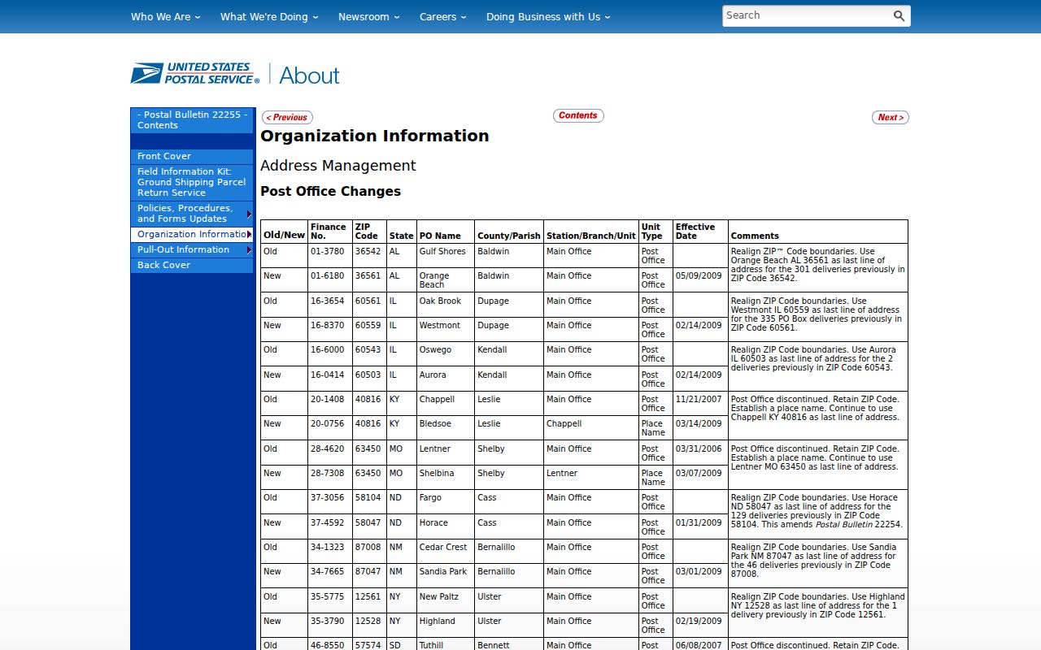Click the Post Office Changes heading

coord(330,192)
